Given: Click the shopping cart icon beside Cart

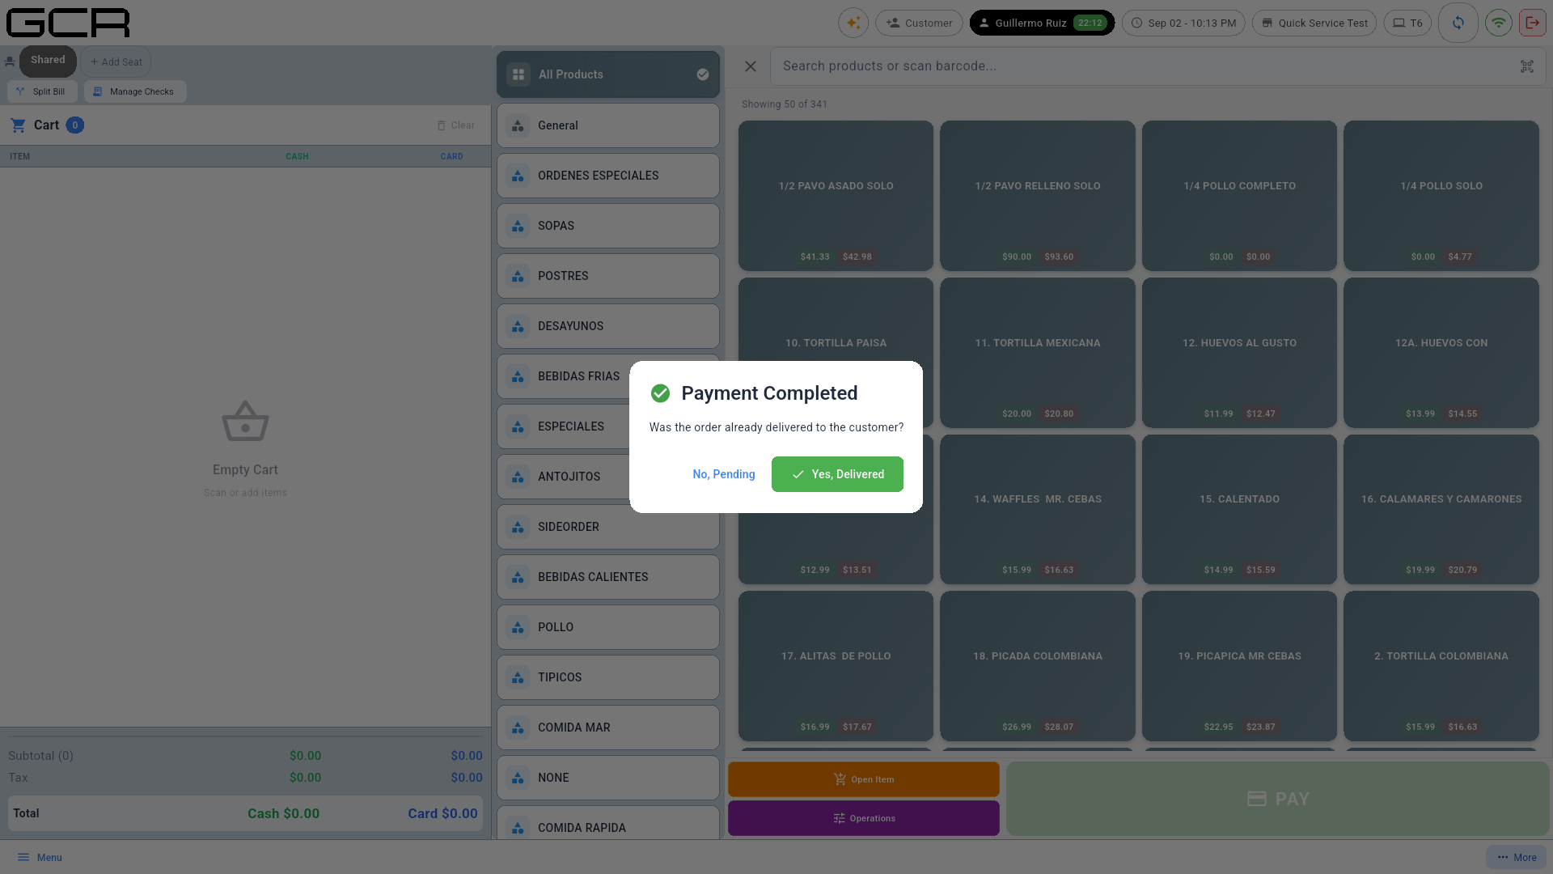Looking at the screenshot, I should click(x=18, y=125).
